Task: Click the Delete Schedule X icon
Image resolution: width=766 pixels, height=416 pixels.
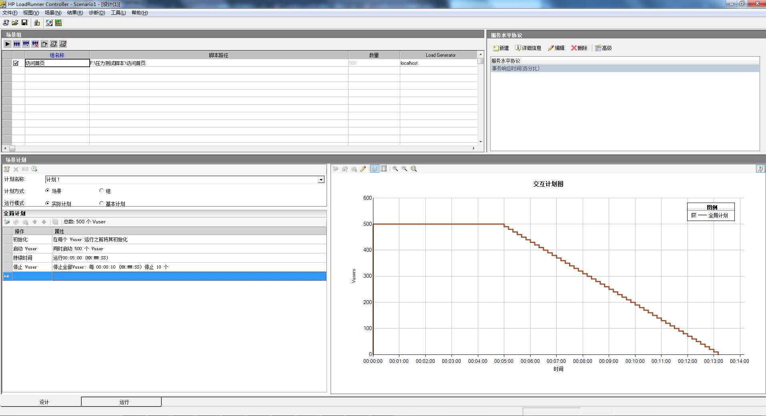Action: pyautogui.click(x=16, y=169)
